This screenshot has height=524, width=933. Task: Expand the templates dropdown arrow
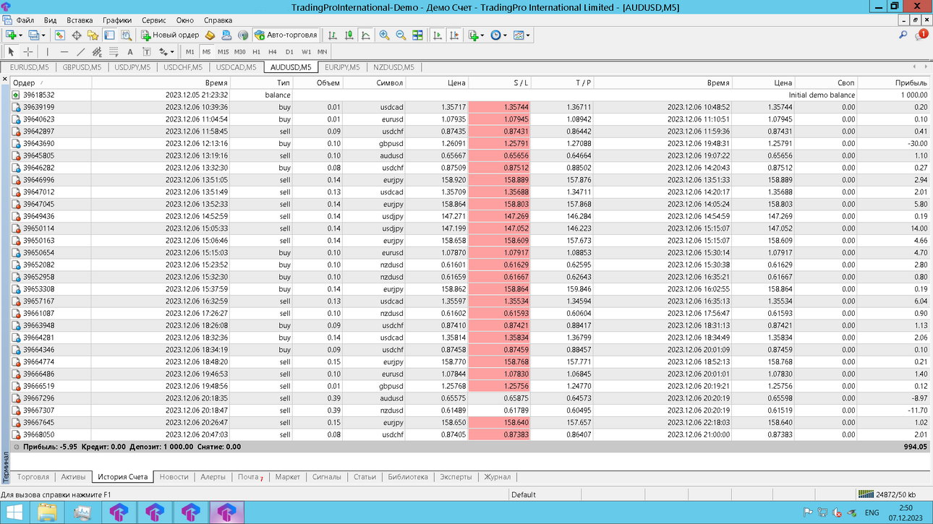click(528, 35)
